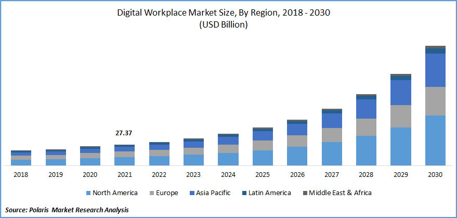Select Europe segment of 2021 bar

pyautogui.click(x=124, y=155)
